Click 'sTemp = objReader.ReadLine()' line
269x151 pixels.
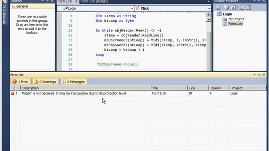[x=134, y=35]
